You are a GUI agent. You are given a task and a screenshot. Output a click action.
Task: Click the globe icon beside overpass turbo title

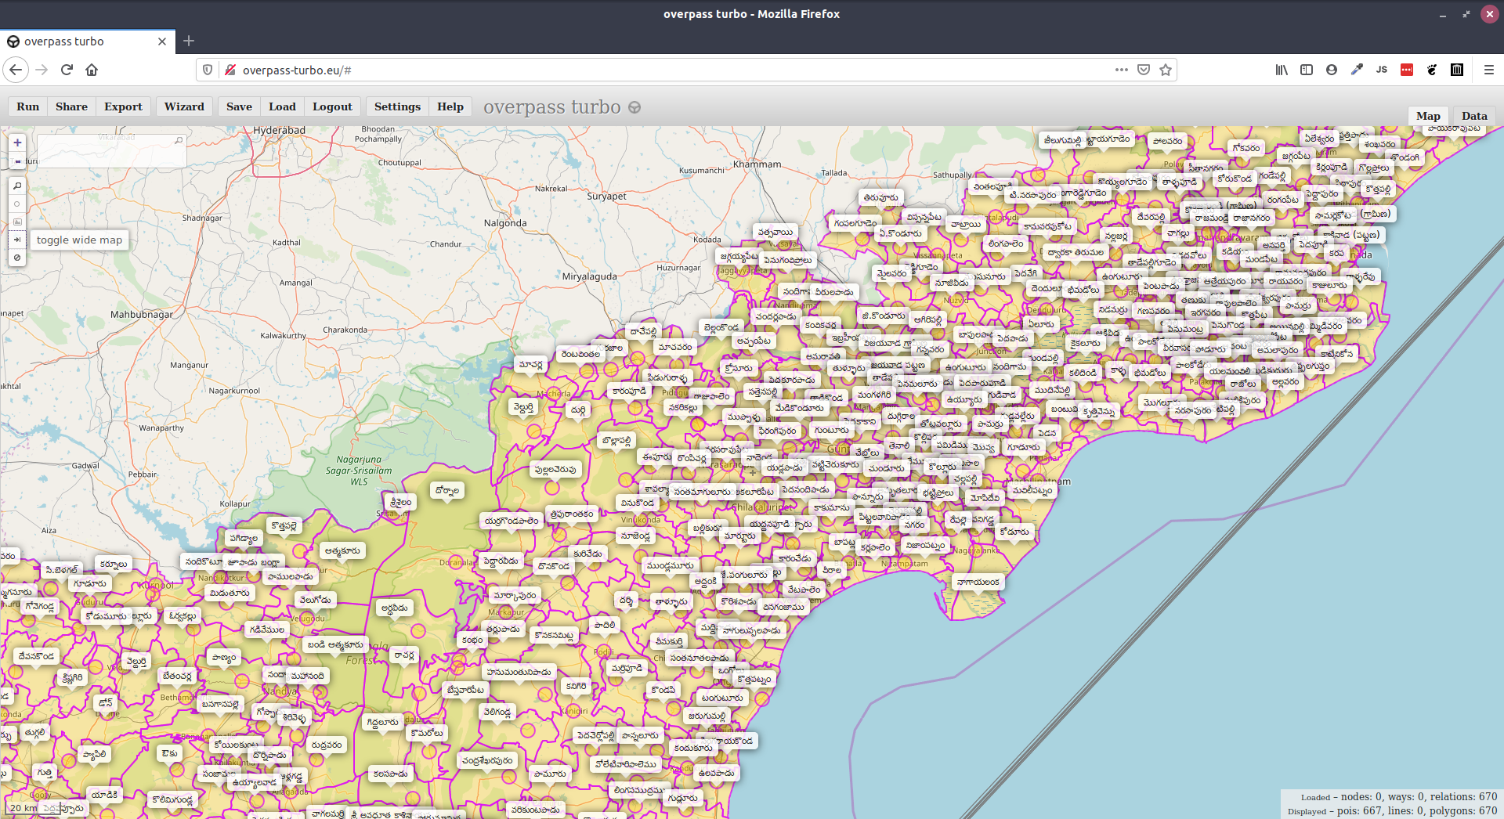click(x=634, y=107)
